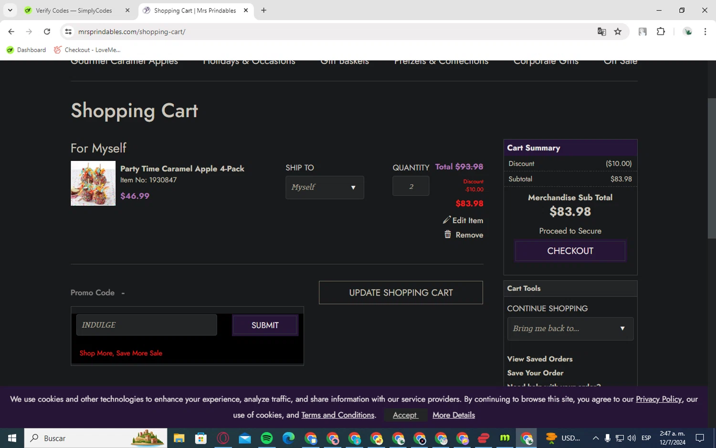Proceed with the Checkout button
The height and width of the screenshot is (448, 716).
[570, 251]
